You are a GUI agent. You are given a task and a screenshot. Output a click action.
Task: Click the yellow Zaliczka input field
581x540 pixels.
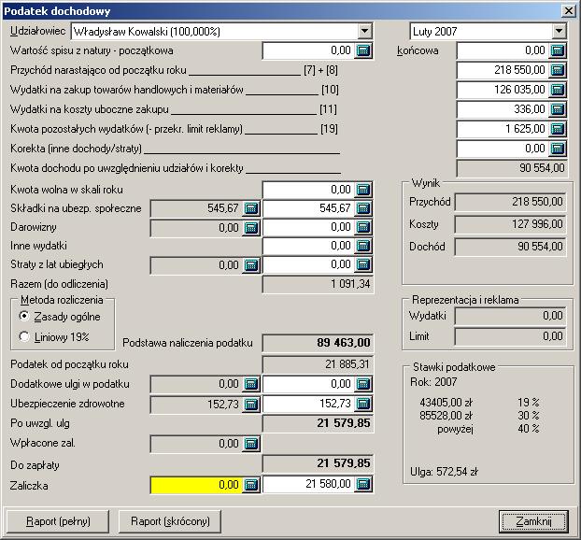(x=196, y=484)
